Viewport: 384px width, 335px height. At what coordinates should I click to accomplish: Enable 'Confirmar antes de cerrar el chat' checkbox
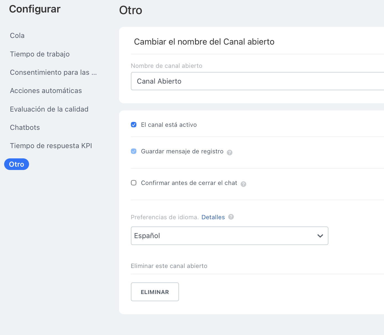click(x=134, y=183)
